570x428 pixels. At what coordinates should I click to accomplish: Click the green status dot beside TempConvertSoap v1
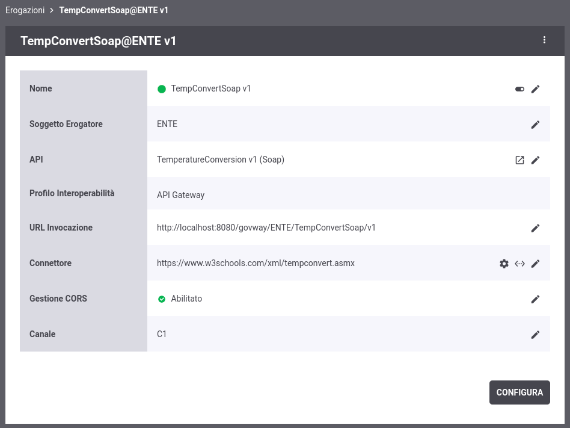(161, 89)
